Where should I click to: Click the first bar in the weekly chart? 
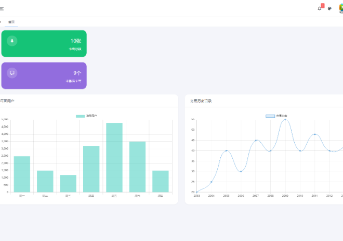click(x=22, y=174)
